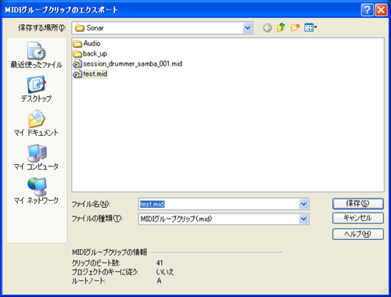Image resolution: width=391 pixels, height=297 pixels.
Task: Cancel the export with キャンセル
Action: tap(358, 218)
